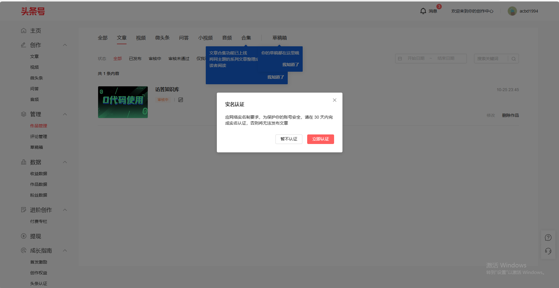The height and width of the screenshot is (288, 559).
Task: Click the 数据 bar chart icon
Action: [23, 162]
